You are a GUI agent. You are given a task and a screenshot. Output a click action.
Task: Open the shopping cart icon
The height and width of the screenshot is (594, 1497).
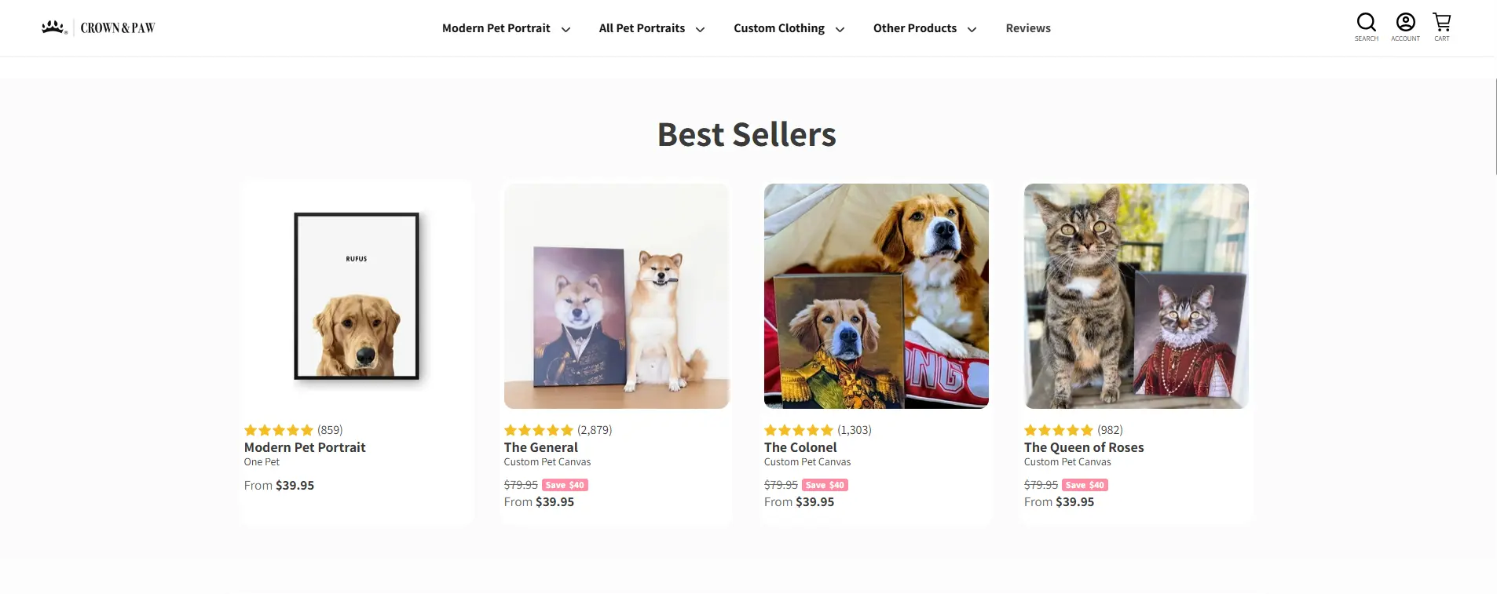(1441, 22)
